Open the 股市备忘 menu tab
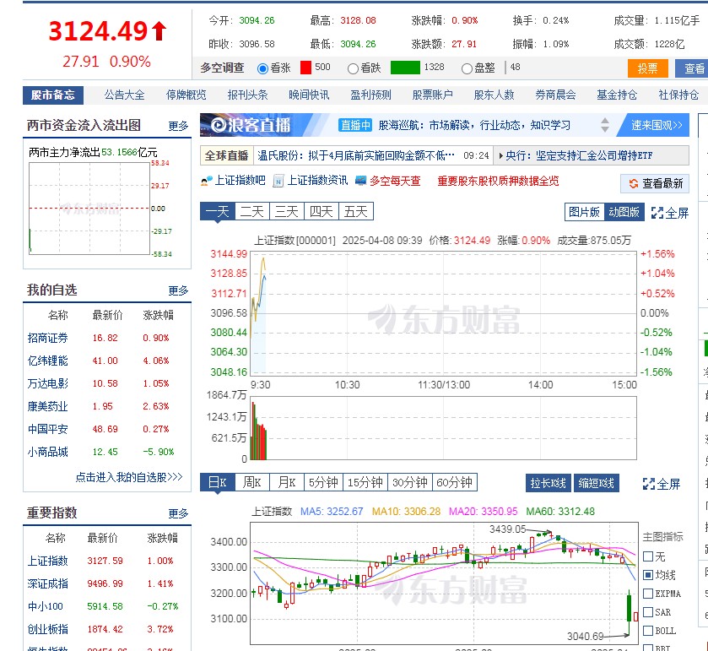Image resolution: width=708 pixels, height=651 pixels. (x=53, y=95)
